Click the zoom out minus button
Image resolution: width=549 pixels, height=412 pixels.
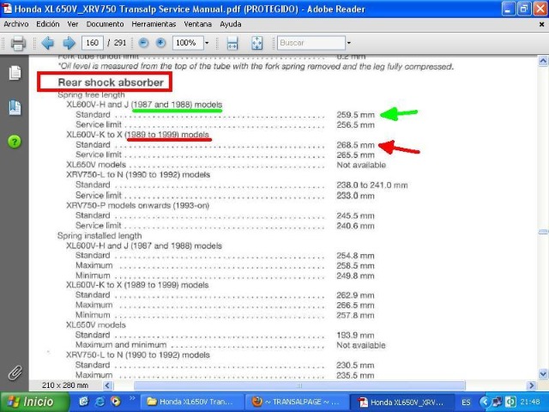coord(143,42)
